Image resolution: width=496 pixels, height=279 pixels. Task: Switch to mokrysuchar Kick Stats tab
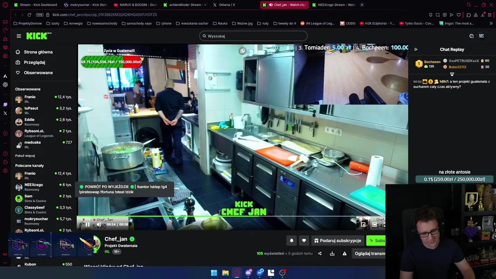(85, 5)
